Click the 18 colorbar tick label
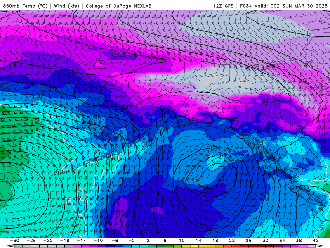 215,241
